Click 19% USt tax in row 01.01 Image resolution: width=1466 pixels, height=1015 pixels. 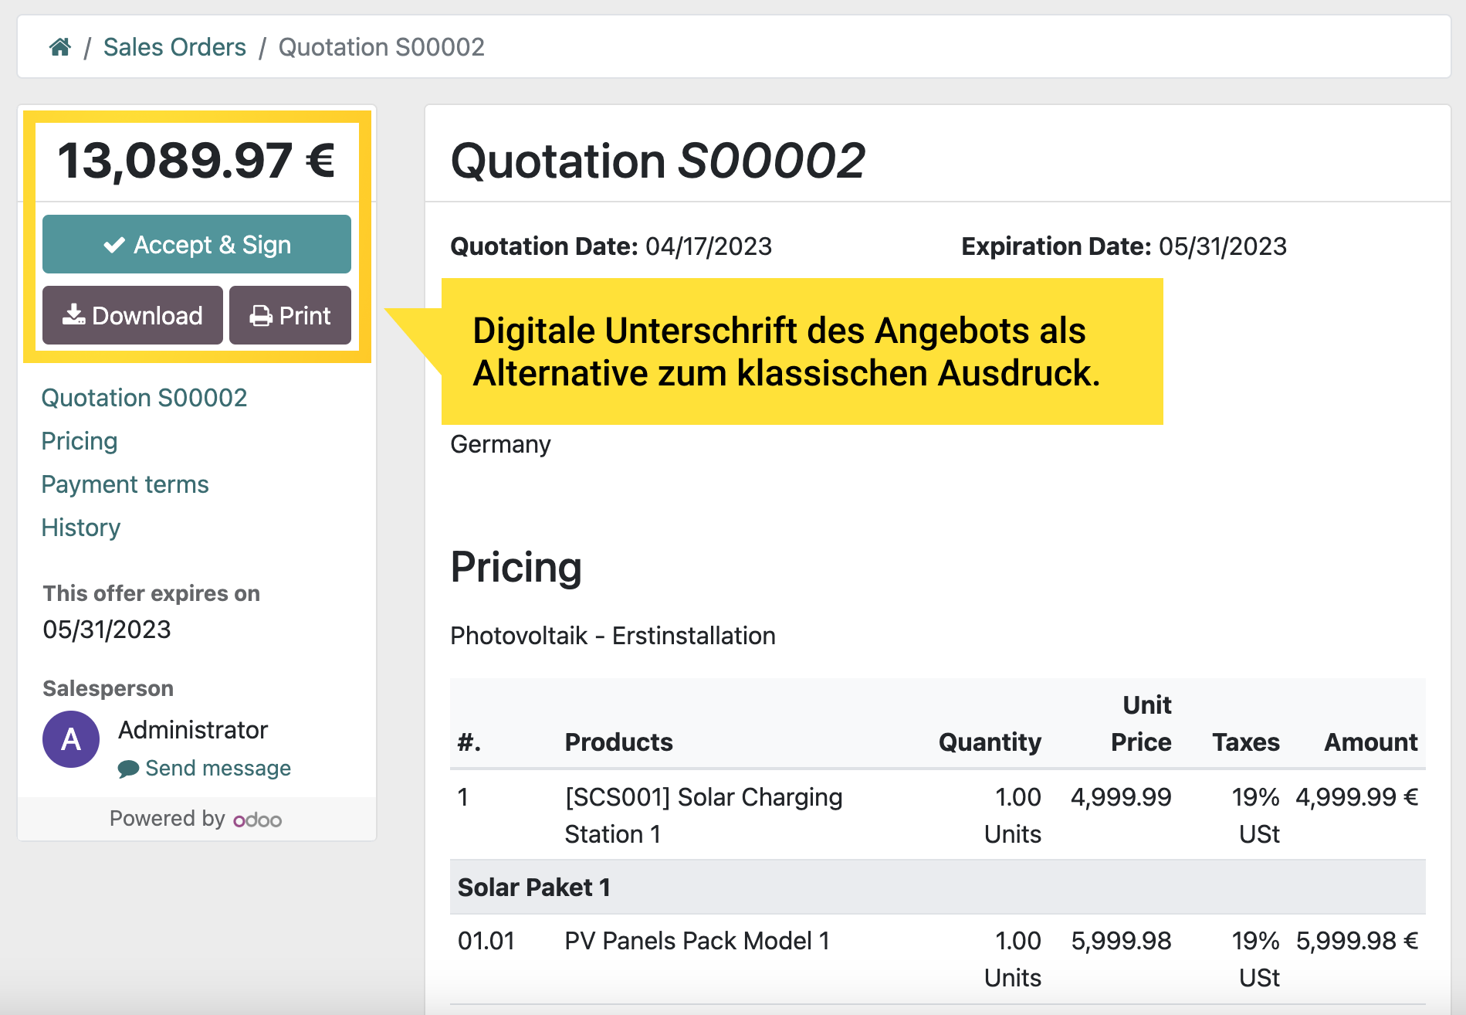1255,959
